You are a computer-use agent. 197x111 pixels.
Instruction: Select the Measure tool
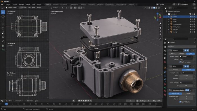pyautogui.click(x=3, y=45)
